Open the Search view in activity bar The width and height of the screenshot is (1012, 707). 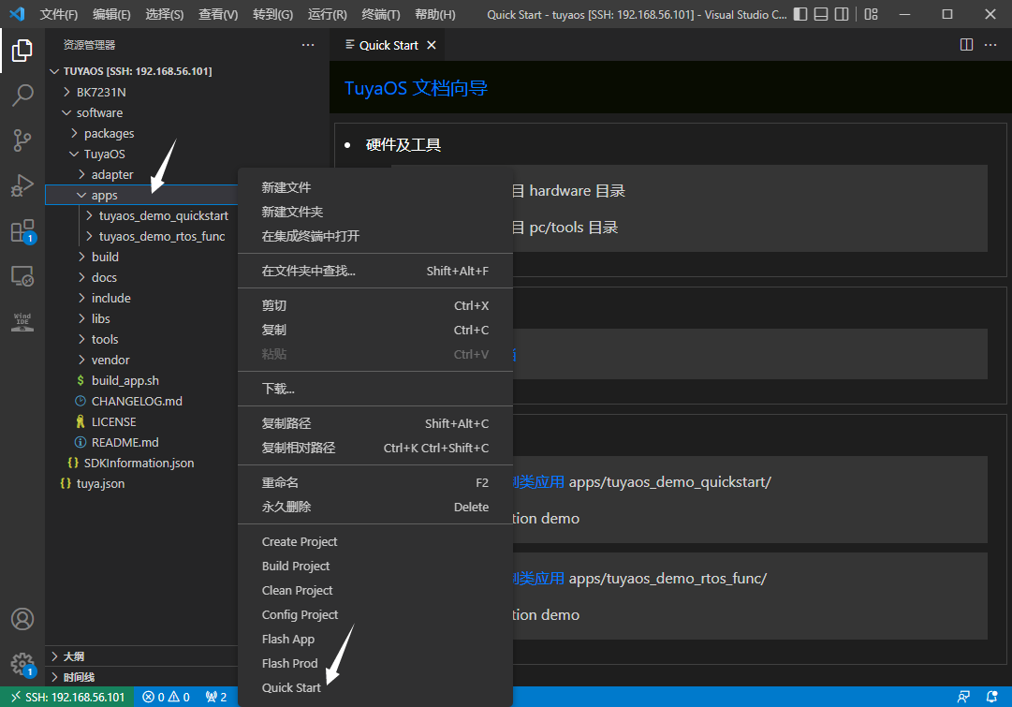(x=22, y=95)
